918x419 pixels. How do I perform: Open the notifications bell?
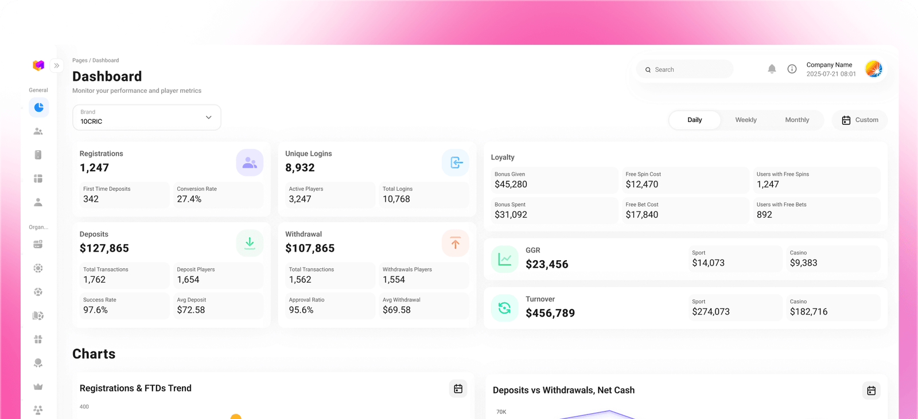click(772, 69)
